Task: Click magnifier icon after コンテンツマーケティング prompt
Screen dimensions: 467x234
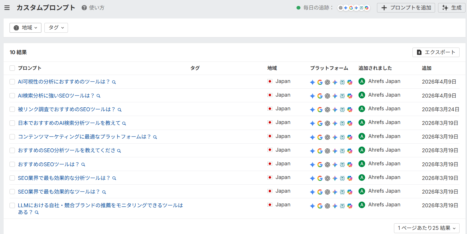Action: click(155, 137)
